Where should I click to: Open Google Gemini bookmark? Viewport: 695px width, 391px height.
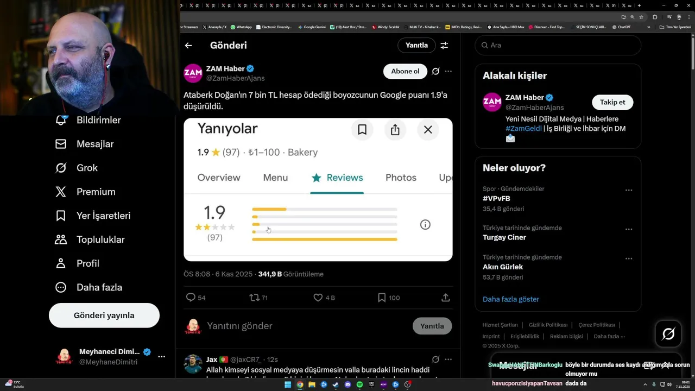[x=312, y=27]
